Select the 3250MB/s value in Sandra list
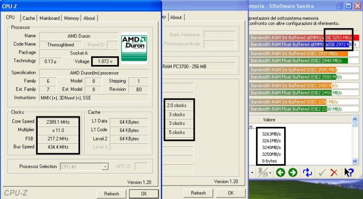This screenshot has width=363, height=199. click(x=271, y=154)
